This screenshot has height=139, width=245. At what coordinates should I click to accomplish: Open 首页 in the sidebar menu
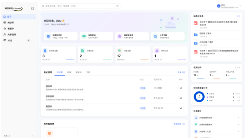pyautogui.click(x=19, y=17)
